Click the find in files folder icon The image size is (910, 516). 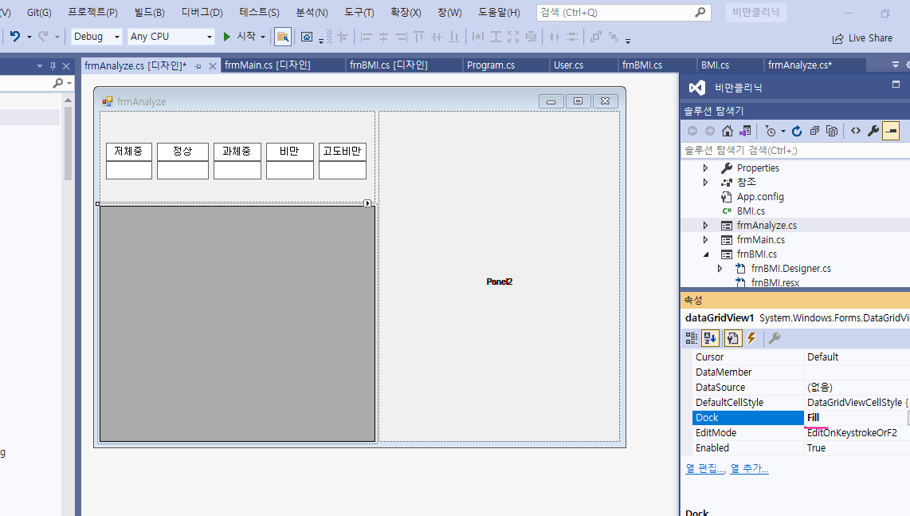pyautogui.click(x=283, y=37)
